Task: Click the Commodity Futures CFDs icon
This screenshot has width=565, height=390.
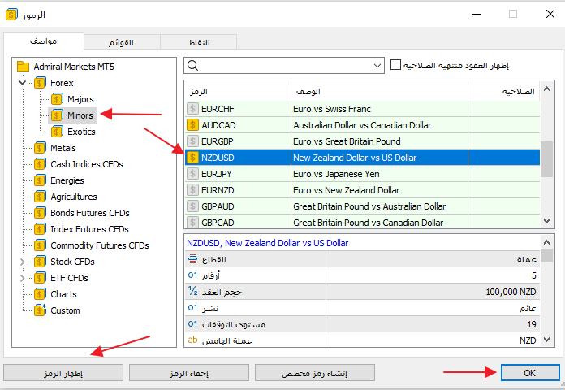Action: click(x=40, y=245)
